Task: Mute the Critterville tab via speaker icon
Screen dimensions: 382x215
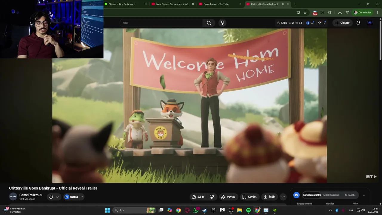Action: [x=283, y=4]
